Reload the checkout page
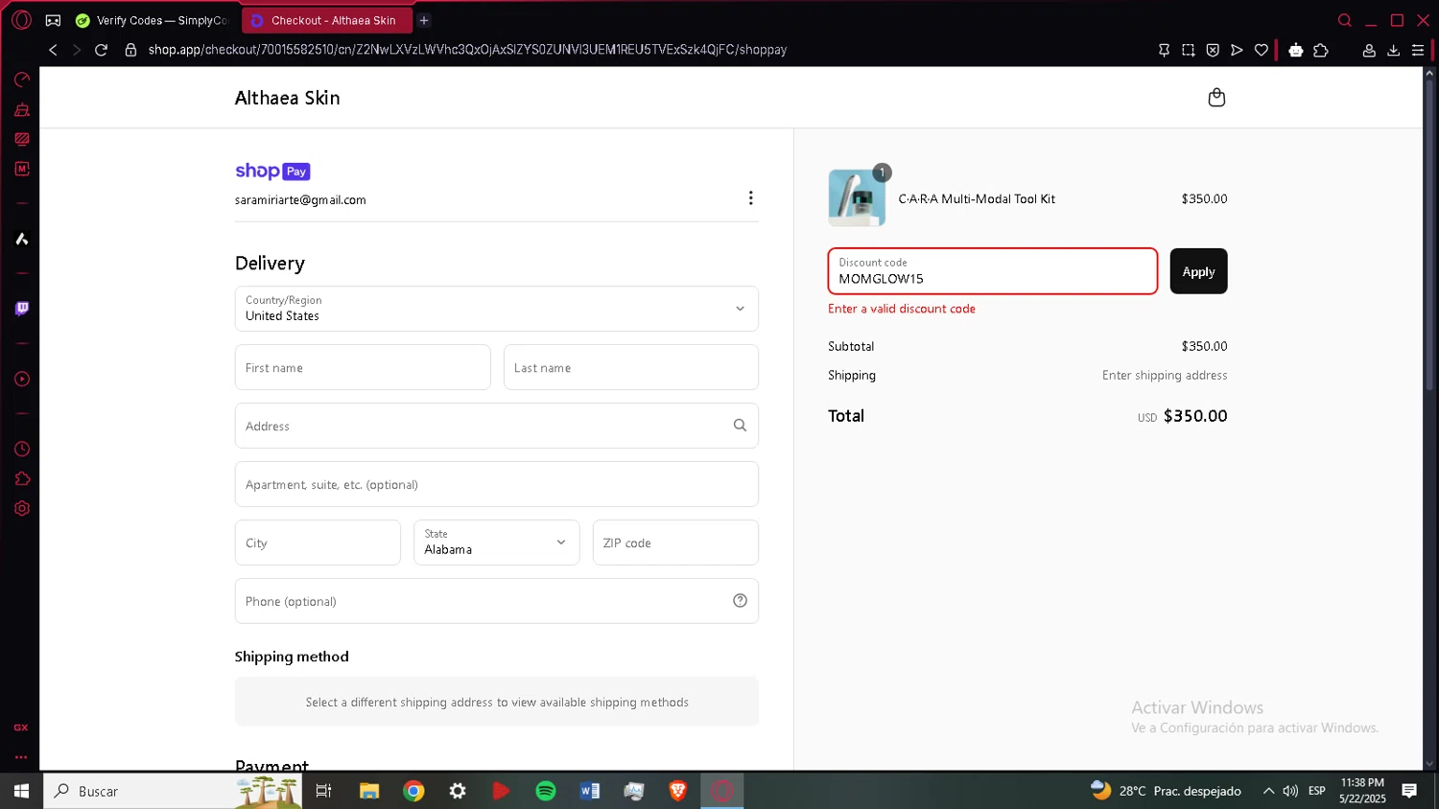The height and width of the screenshot is (809, 1439). (101, 50)
